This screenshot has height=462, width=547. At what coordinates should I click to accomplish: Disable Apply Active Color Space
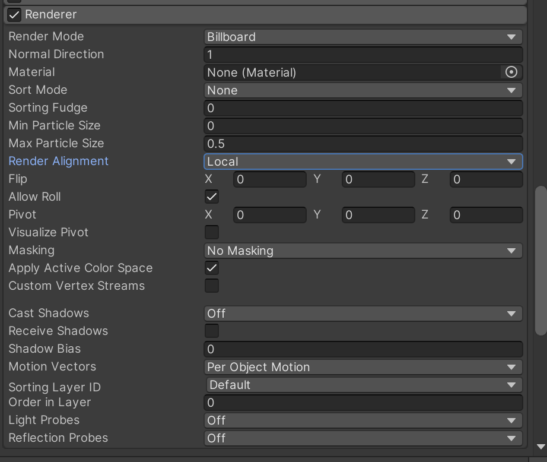211,268
